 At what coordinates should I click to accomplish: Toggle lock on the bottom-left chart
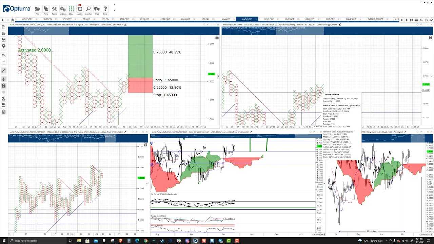click(145, 145)
